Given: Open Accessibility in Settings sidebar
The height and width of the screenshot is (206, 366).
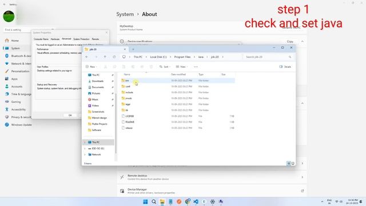Looking at the screenshot, I should (x=18, y=109).
